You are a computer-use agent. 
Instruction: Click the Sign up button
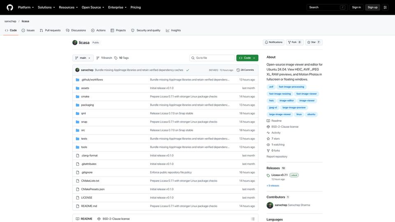372,7
